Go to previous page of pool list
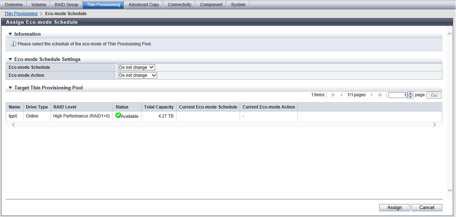Screen dimensions: 456x217 [341, 95]
